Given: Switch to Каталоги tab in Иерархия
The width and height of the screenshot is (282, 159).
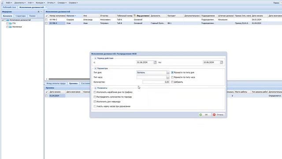Looking at the screenshot, I should coord(7,16).
